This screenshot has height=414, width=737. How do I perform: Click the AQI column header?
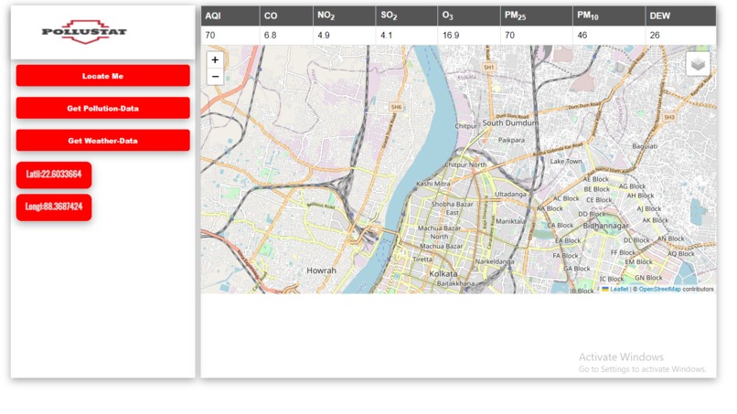point(230,16)
